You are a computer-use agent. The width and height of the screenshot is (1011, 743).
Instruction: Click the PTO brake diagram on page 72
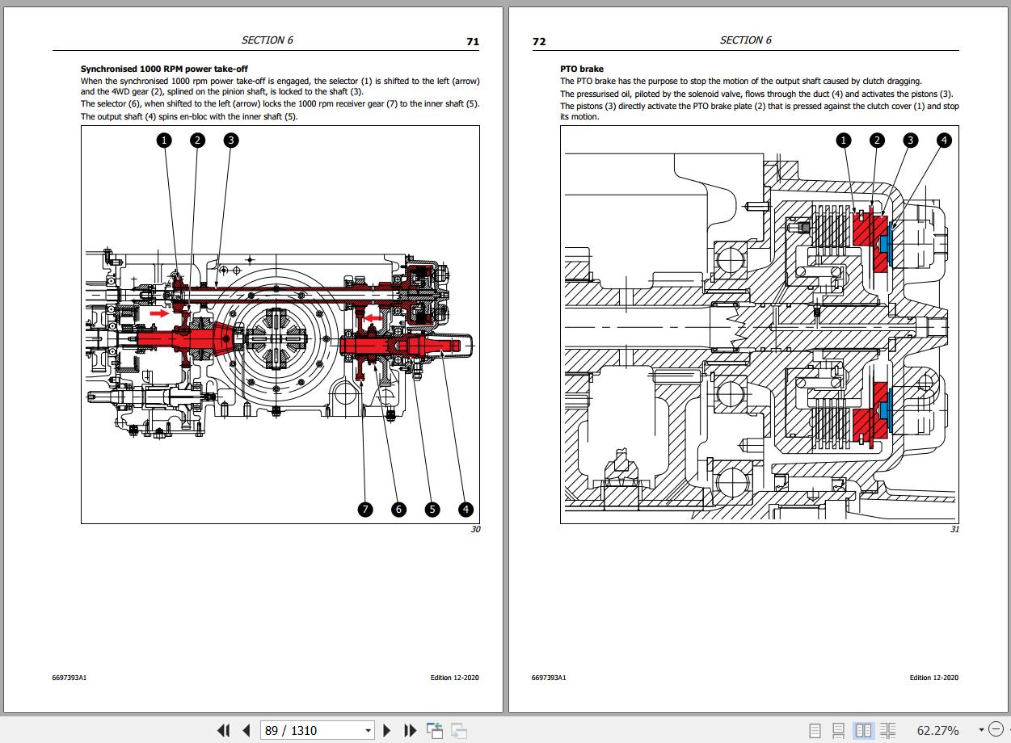click(x=759, y=325)
